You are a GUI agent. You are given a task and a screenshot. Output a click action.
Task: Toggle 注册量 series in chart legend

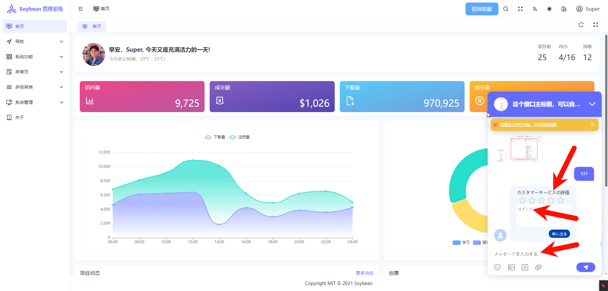click(x=239, y=137)
